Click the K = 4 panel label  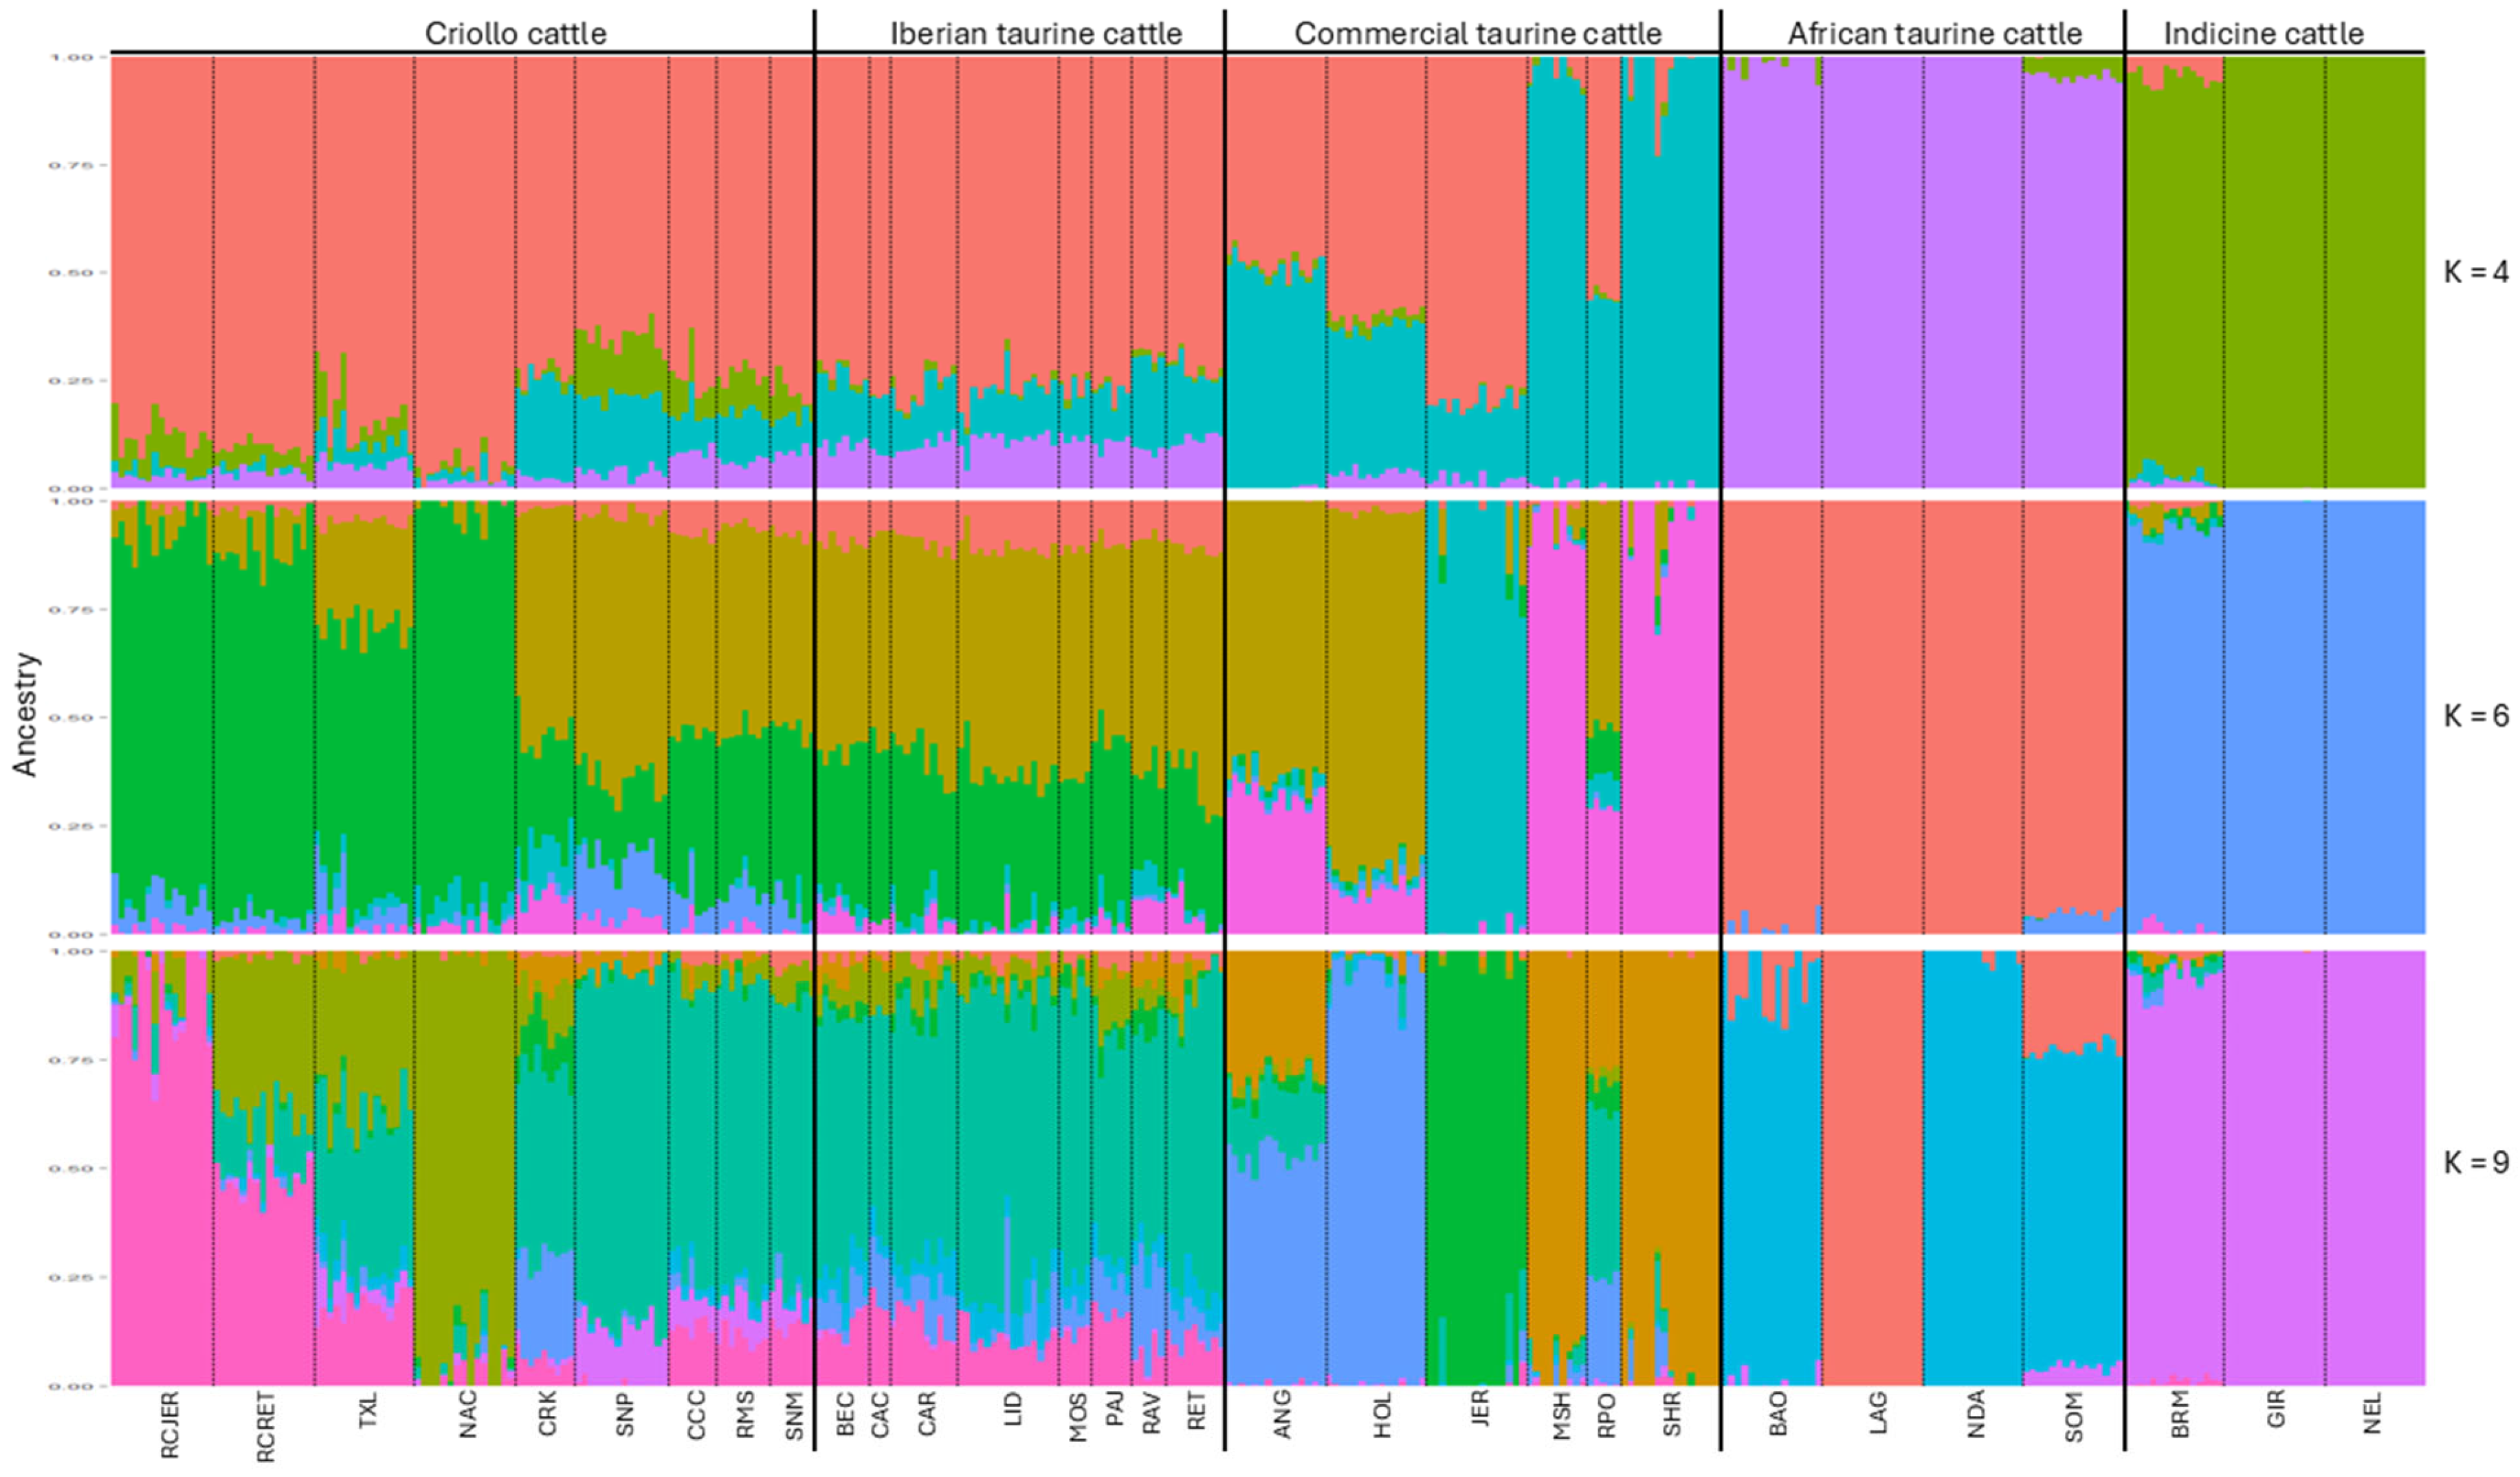click(2475, 272)
